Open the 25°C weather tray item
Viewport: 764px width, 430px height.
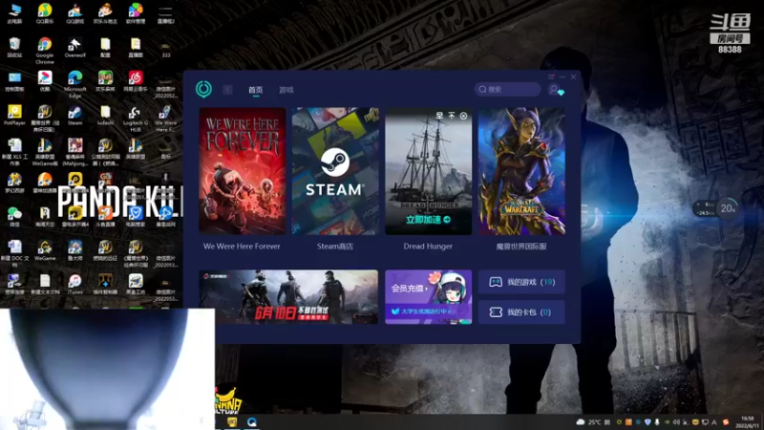coord(588,422)
